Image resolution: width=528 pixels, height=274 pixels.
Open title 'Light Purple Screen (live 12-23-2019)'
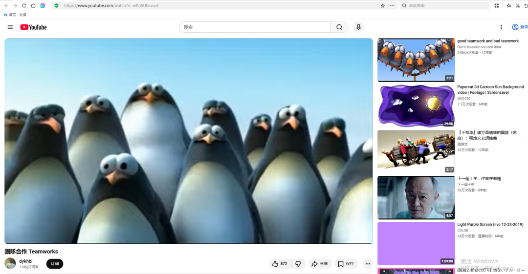pos(490,225)
